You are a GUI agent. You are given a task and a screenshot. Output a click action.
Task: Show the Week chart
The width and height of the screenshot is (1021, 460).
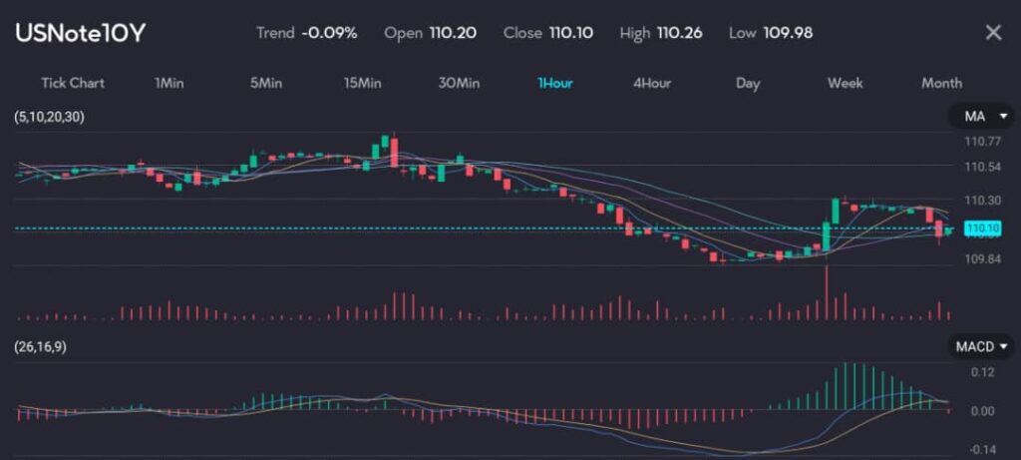[x=845, y=83]
